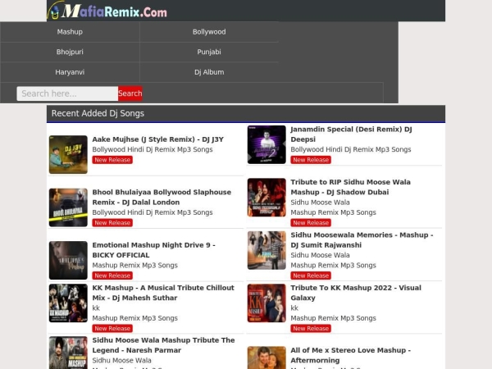Image resolution: width=492 pixels, height=369 pixels.
Task: Select the Punjabi menu item
Action: tap(209, 52)
